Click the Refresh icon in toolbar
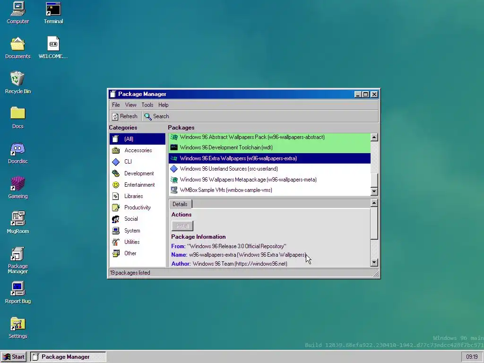The width and height of the screenshot is (484, 363). click(x=115, y=116)
